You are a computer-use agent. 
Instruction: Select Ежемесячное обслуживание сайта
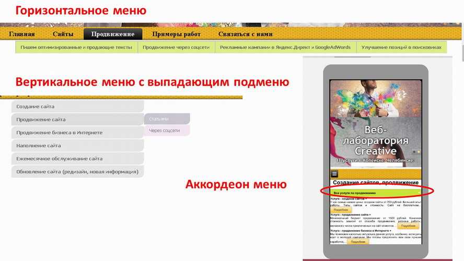[x=77, y=159]
